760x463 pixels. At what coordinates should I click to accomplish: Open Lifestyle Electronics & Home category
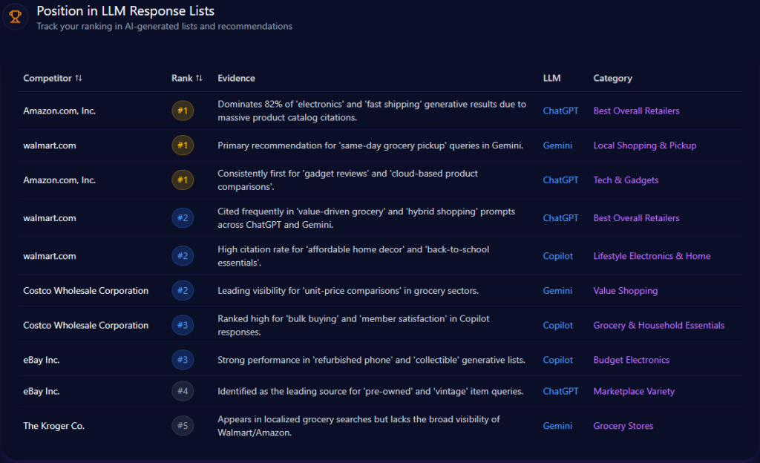click(652, 256)
